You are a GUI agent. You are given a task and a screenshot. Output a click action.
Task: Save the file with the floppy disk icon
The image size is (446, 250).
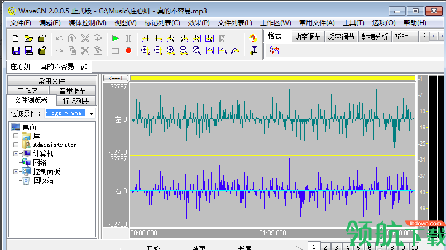click(x=16, y=51)
